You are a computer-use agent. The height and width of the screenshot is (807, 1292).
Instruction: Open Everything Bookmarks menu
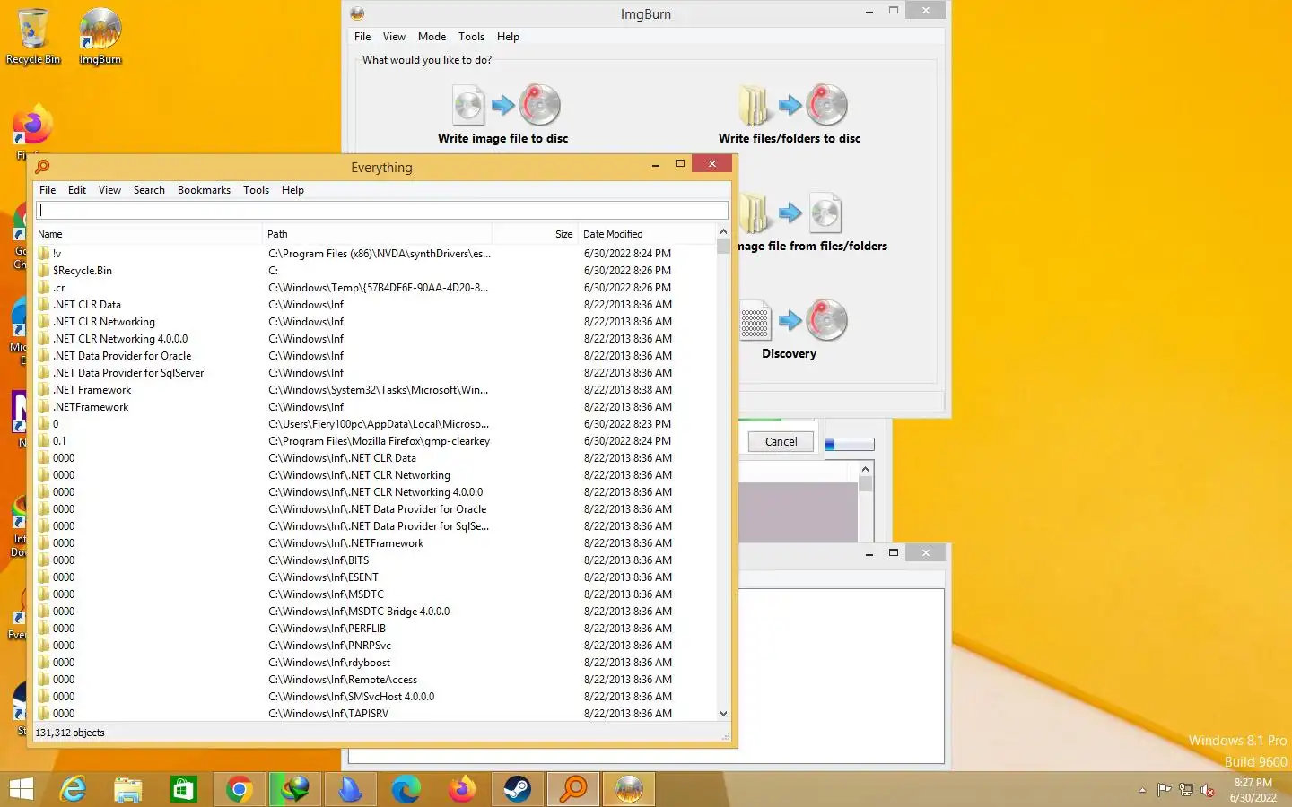[204, 190]
